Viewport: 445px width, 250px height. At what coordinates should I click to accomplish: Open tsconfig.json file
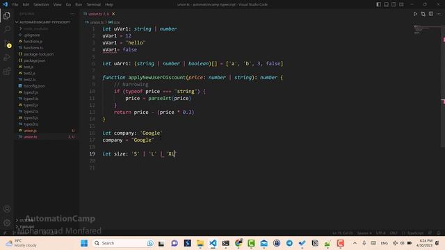click(x=34, y=86)
